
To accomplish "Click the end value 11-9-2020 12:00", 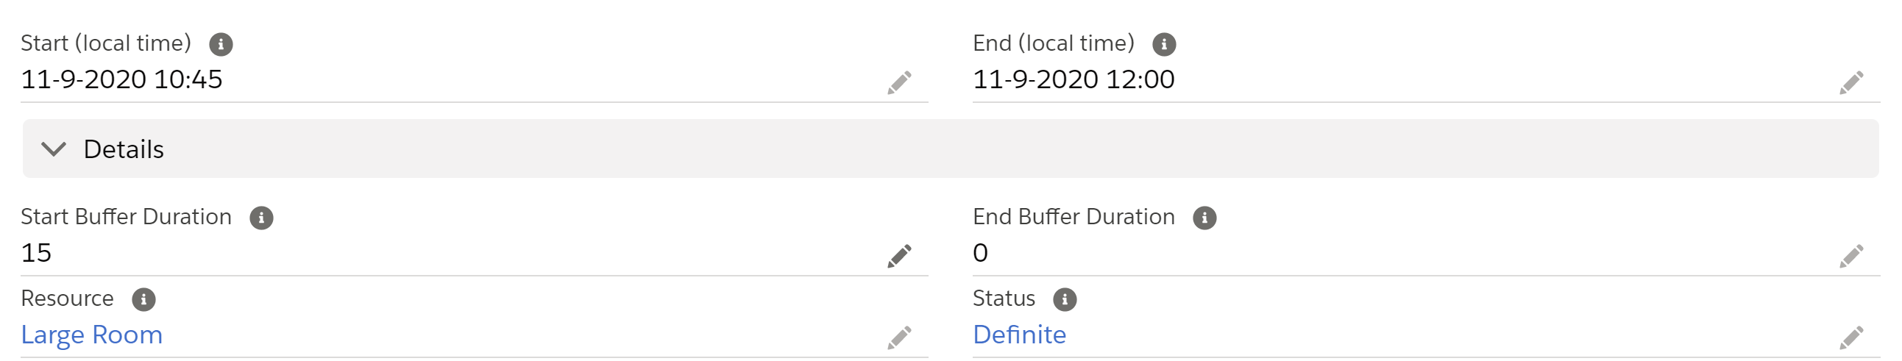I will [1073, 79].
